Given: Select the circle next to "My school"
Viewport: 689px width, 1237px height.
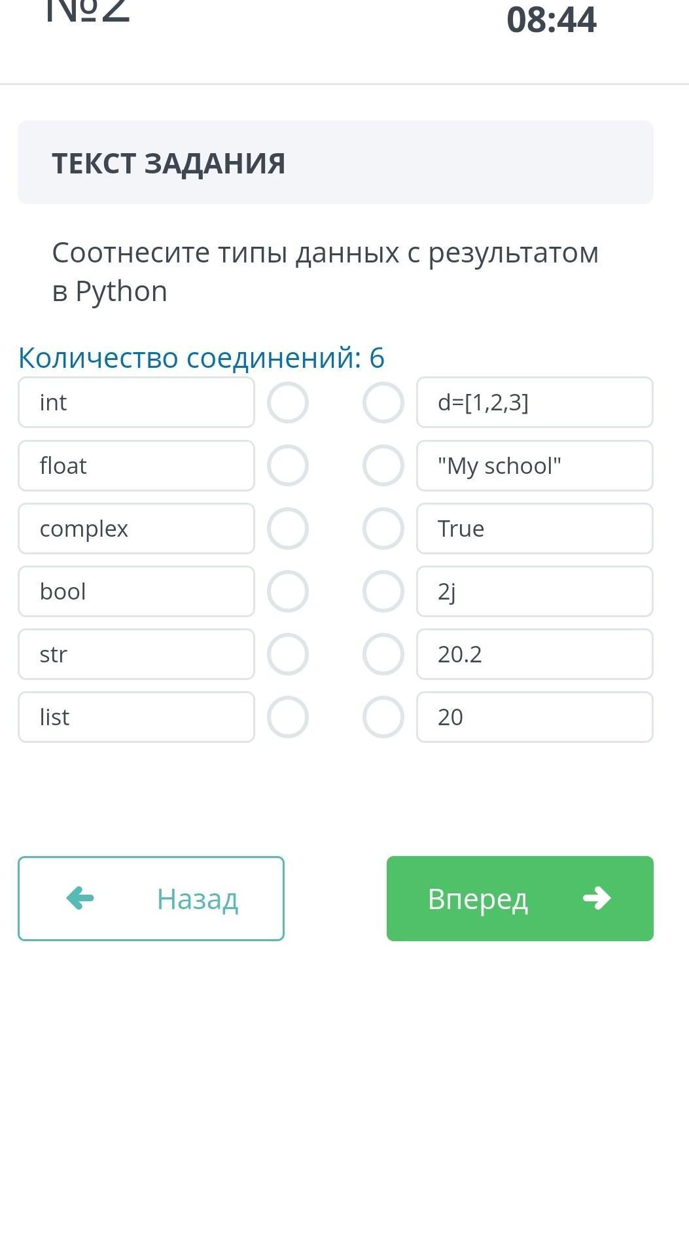Looking at the screenshot, I should coord(383,465).
